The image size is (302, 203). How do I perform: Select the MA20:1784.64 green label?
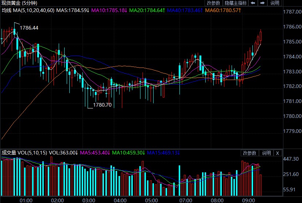click(147, 10)
